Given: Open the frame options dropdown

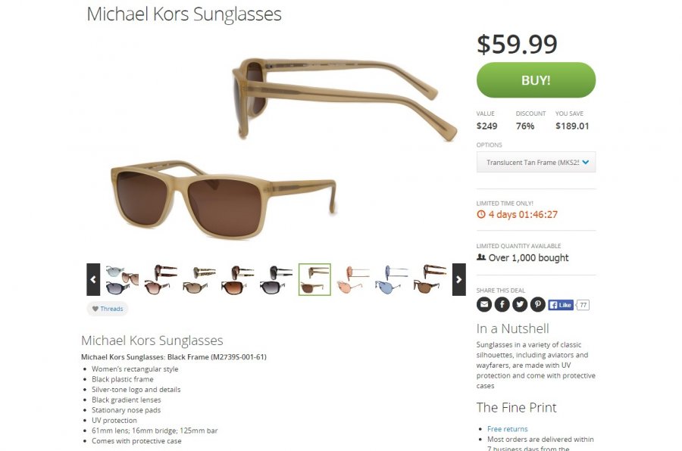Looking at the screenshot, I should click(x=536, y=162).
